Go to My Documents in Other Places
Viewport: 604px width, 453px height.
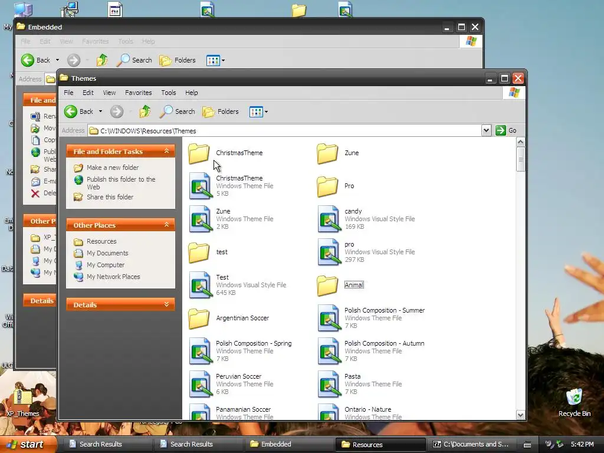(x=107, y=254)
